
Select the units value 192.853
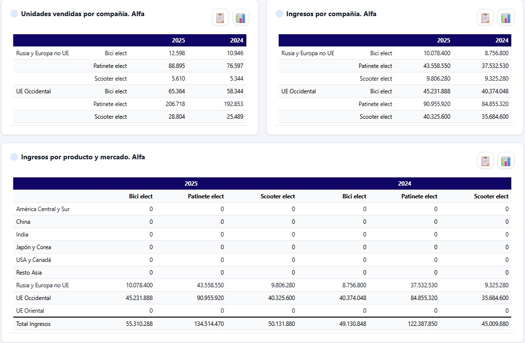234,104
